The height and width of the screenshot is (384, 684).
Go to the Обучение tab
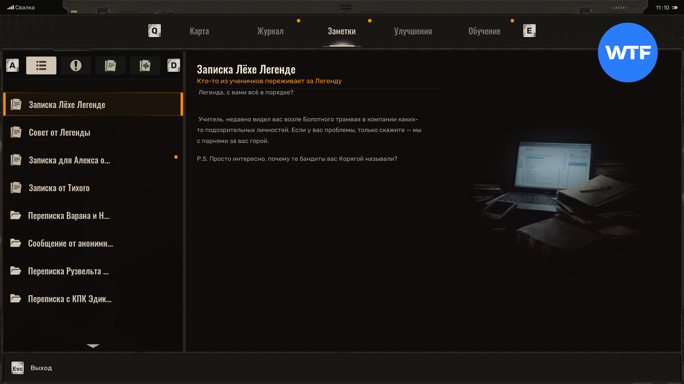coord(484,31)
